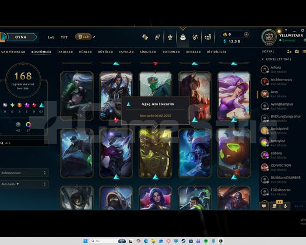Open the linked squares icon in top navigation
The width and height of the screenshot is (306, 245).
pos(157,37)
